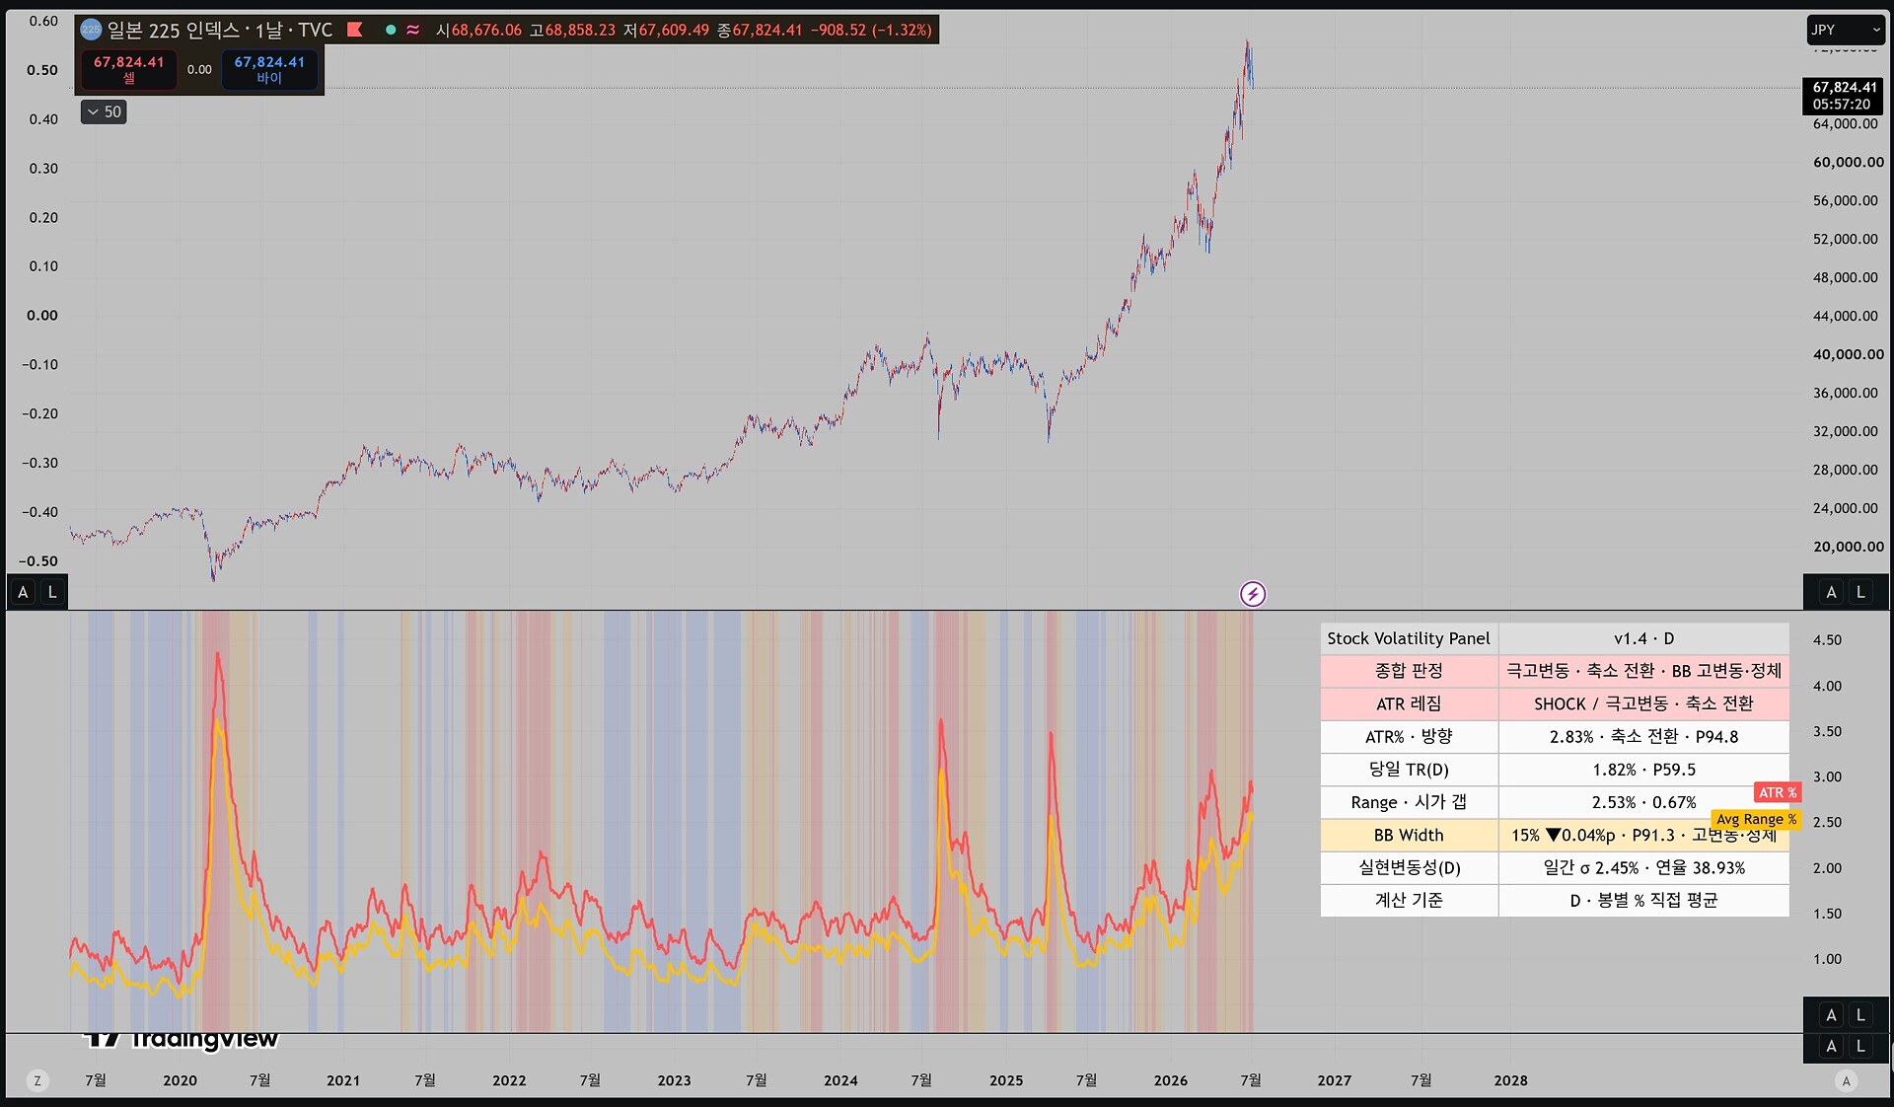The width and height of the screenshot is (1894, 1107).
Task: Click the 40,000.00 price scale label
Action: coord(1848,354)
